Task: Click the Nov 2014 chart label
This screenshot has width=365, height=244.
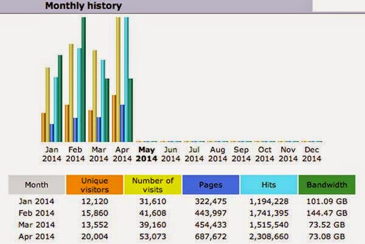Action: pos(288,154)
